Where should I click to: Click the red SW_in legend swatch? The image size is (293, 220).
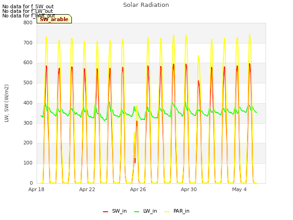(x=106, y=212)
